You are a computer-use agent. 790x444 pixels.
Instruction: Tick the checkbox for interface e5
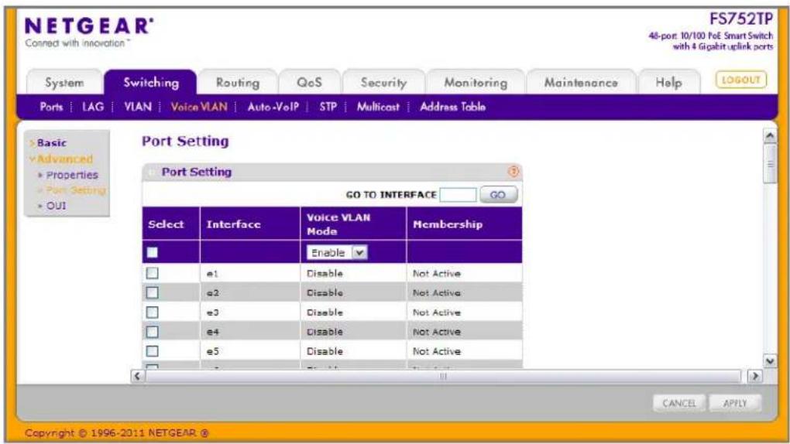point(152,351)
